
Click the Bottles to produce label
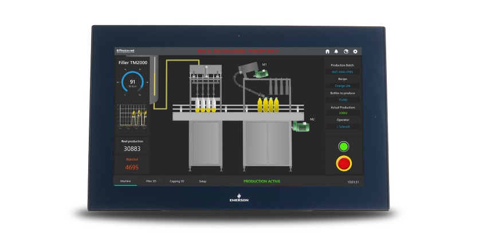343,93
